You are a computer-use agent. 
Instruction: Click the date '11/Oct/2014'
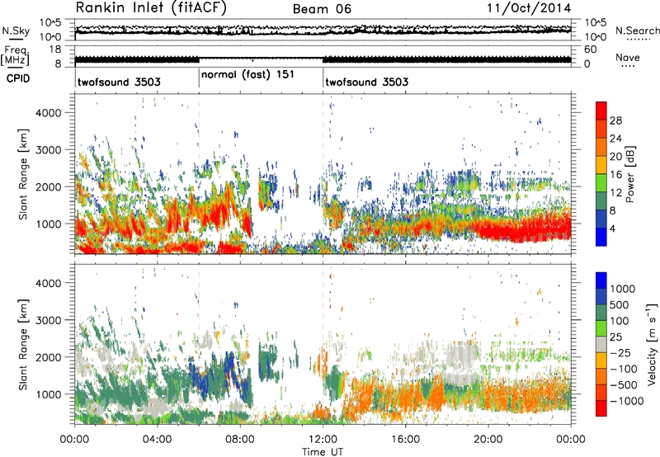(x=529, y=8)
